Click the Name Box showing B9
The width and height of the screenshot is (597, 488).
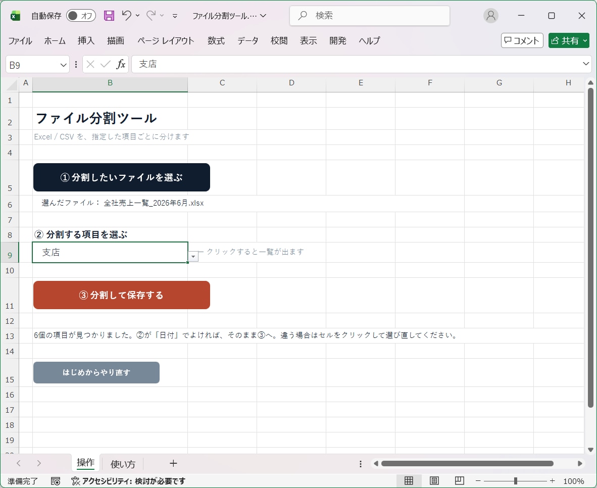point(32,65)
